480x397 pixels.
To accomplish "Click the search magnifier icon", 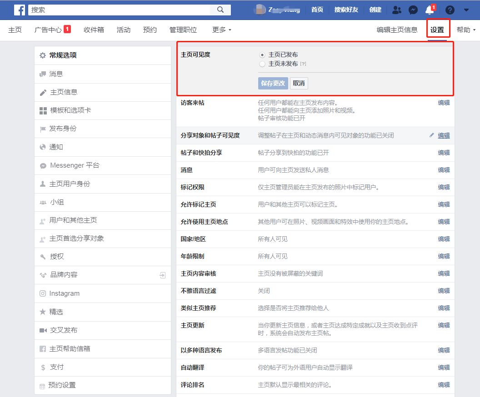I will (220, 10).
